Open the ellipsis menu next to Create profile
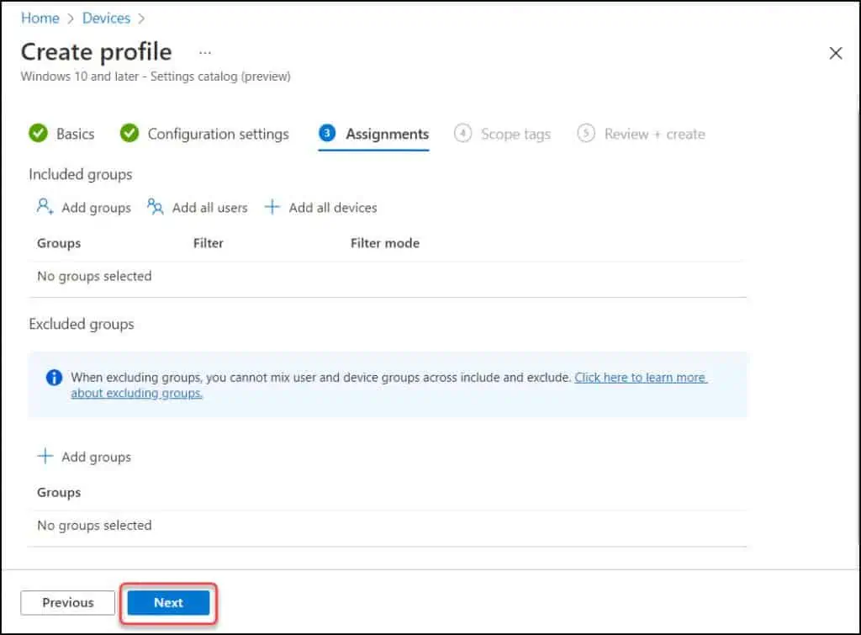Viewport: 861px width, 635px height. point(205,53)
